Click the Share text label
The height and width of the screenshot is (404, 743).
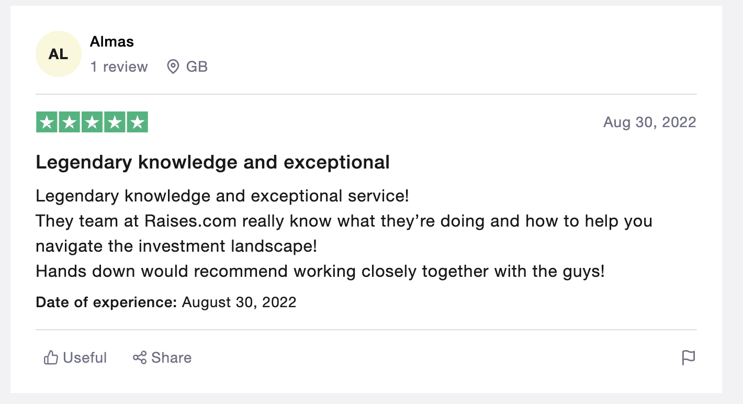pos(172,358)
